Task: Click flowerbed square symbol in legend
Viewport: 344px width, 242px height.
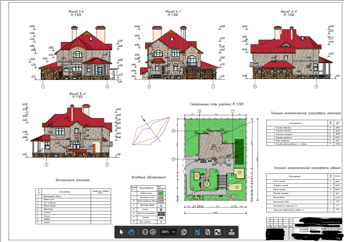Action: click(161, 210)
